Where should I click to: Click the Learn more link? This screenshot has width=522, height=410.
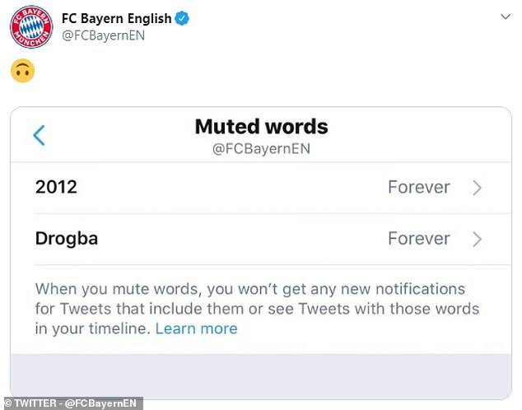(x=197, y=328)
